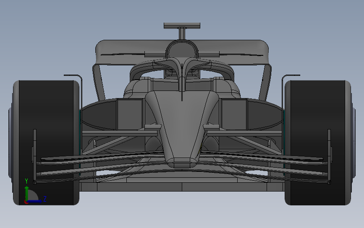364x228 pixels.
Task: Select the halo center pillar above the cockpit
Action: coord(182,79)
